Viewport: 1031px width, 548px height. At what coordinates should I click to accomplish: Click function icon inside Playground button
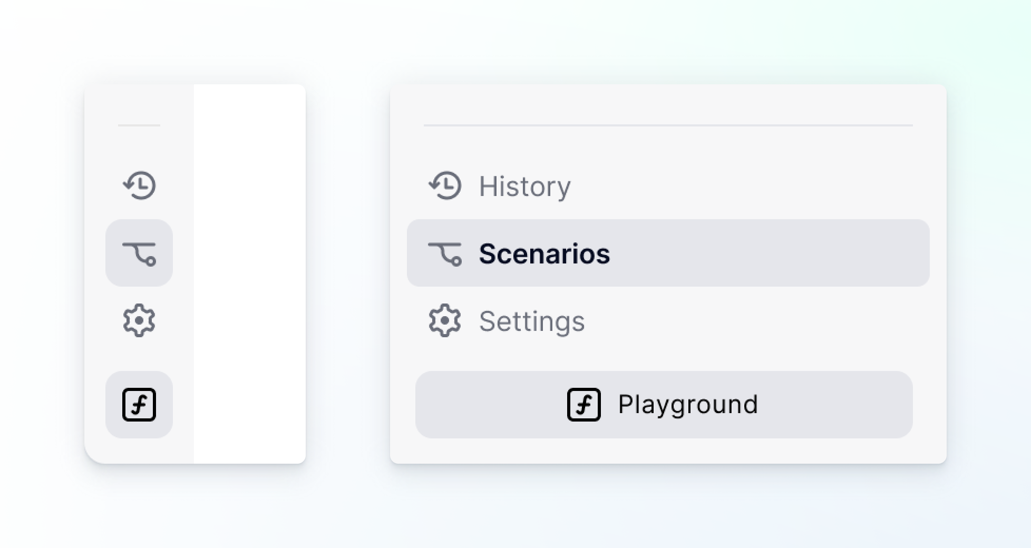click(x=584, y=405)
